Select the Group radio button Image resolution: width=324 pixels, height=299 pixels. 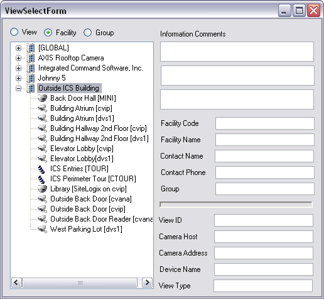click(87, 33)
